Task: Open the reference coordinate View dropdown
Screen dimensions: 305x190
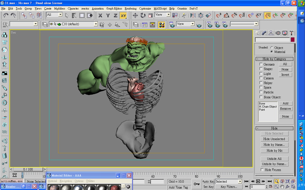Action: 169,14
